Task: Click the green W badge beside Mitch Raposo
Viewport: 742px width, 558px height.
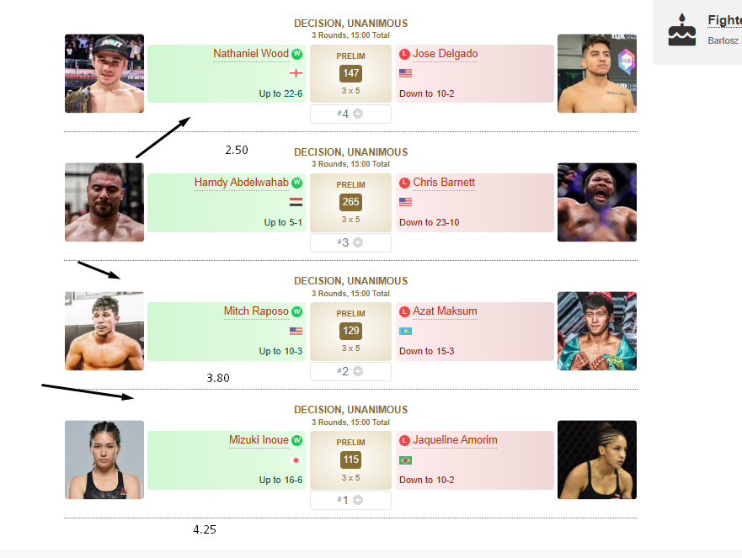Action: [x=296, y=311]
